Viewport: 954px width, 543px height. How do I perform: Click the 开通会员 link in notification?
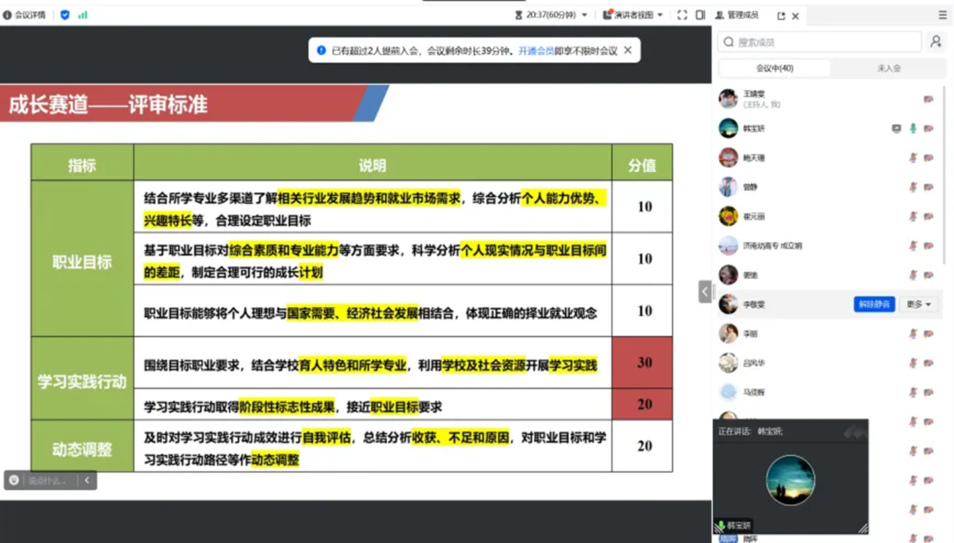pyautogui.click(x=536, y=50)
